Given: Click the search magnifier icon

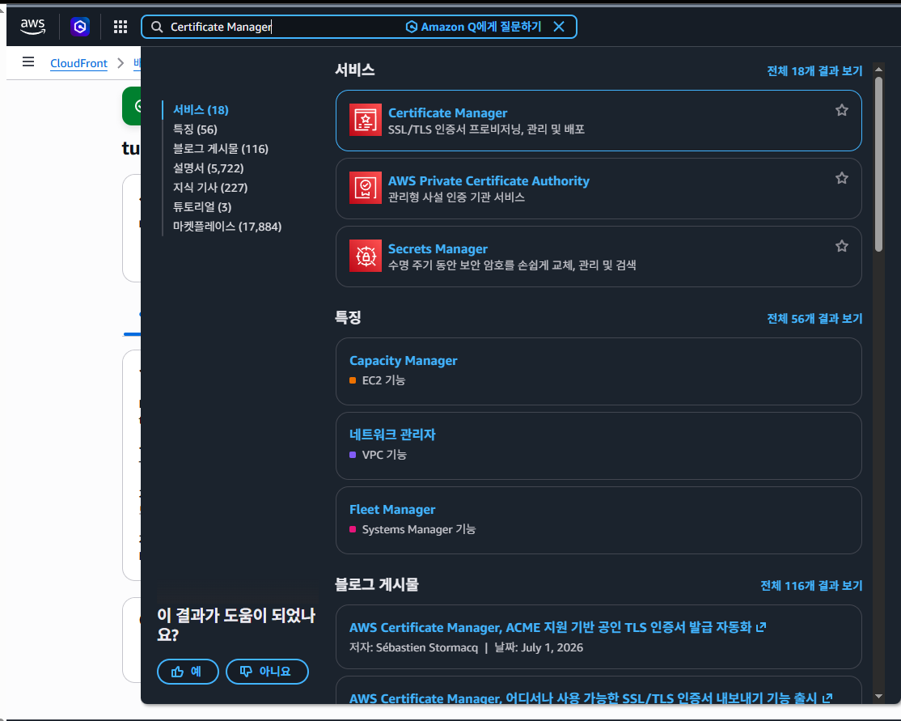Looking at the screenshot, I should click(x=157, y=27).
